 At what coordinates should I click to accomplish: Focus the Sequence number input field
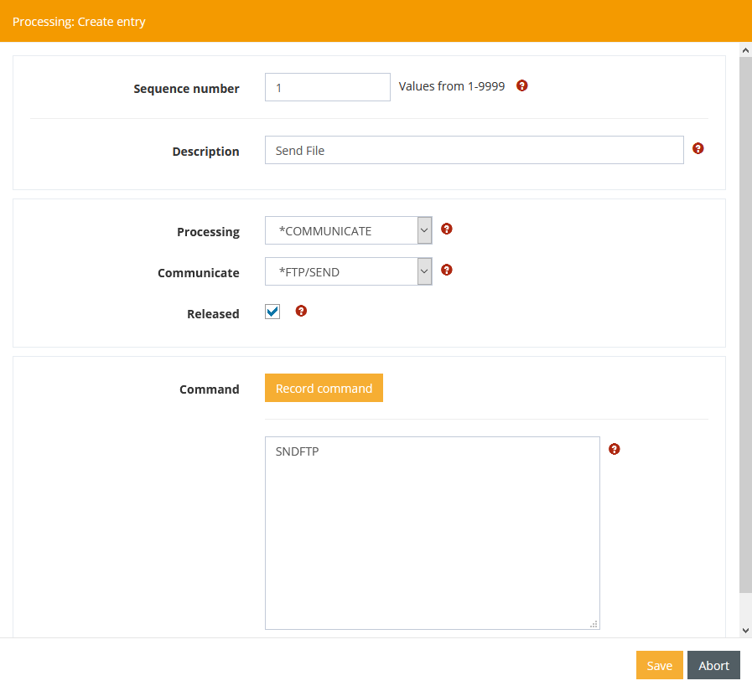coord(327,87)
